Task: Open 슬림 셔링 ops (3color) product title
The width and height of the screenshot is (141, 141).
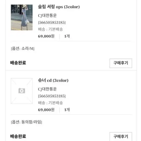Action: coord(59,7)
